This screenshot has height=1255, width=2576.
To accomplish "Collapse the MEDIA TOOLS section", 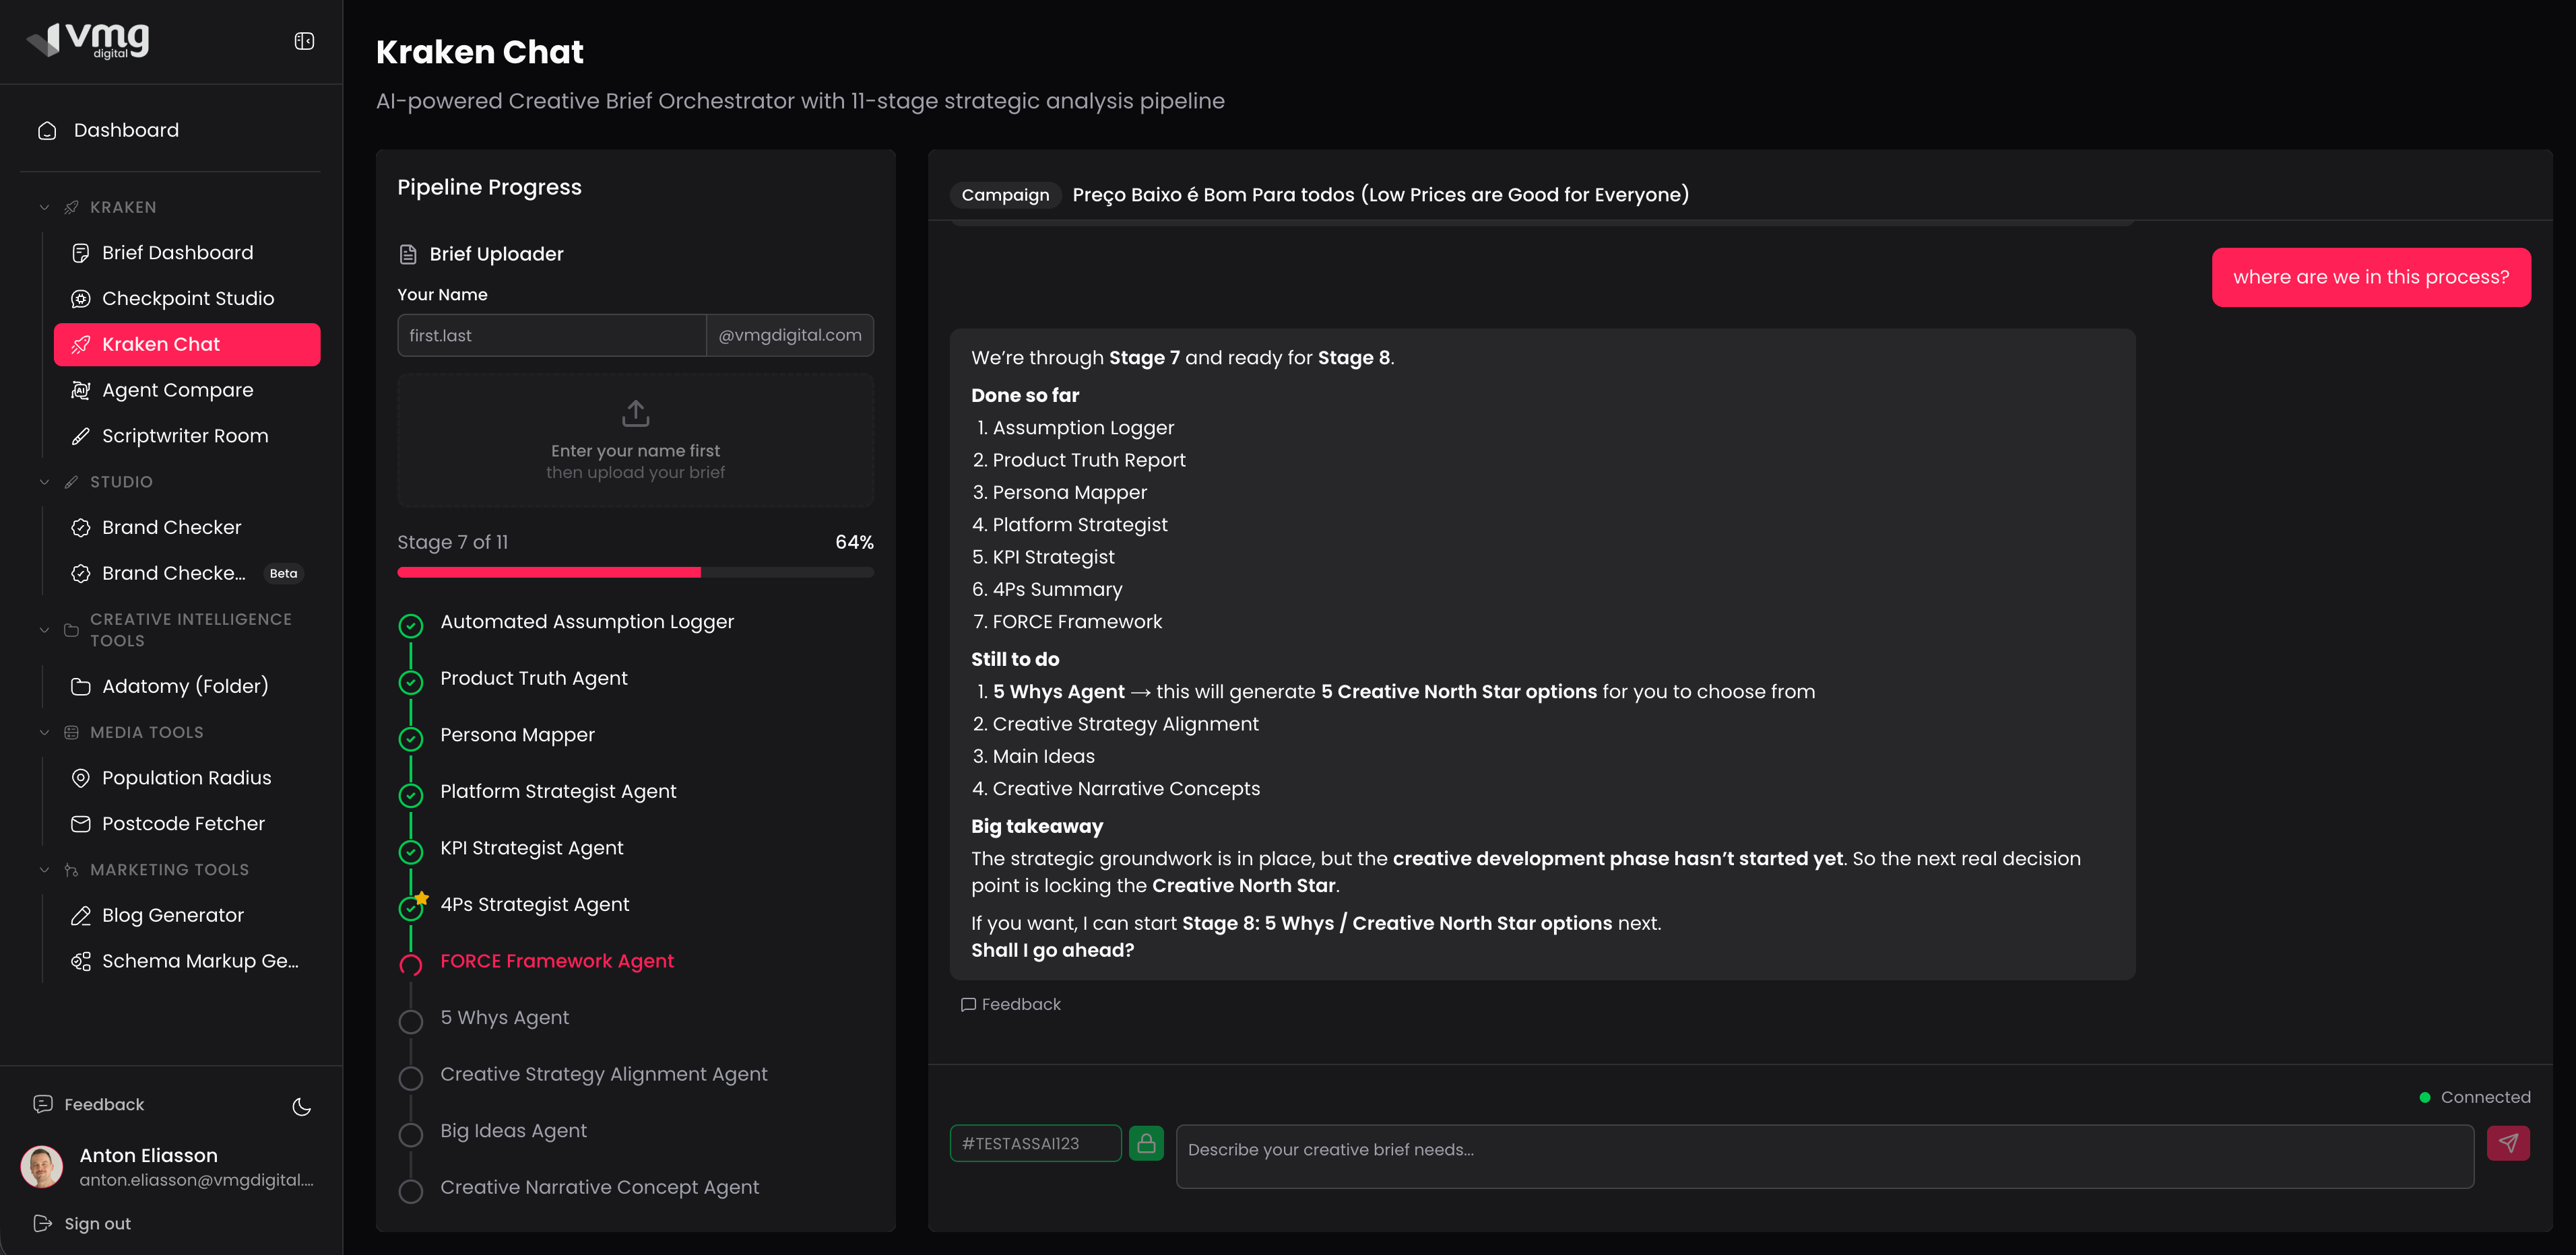I will [x=44, y=731].
